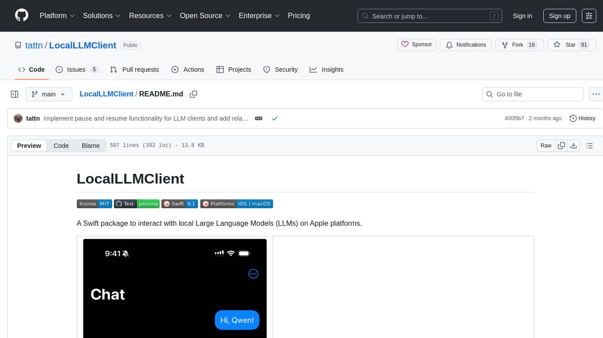
Task: Copy raw file contents
Action: pyautogui.click(x=561, y=146)
